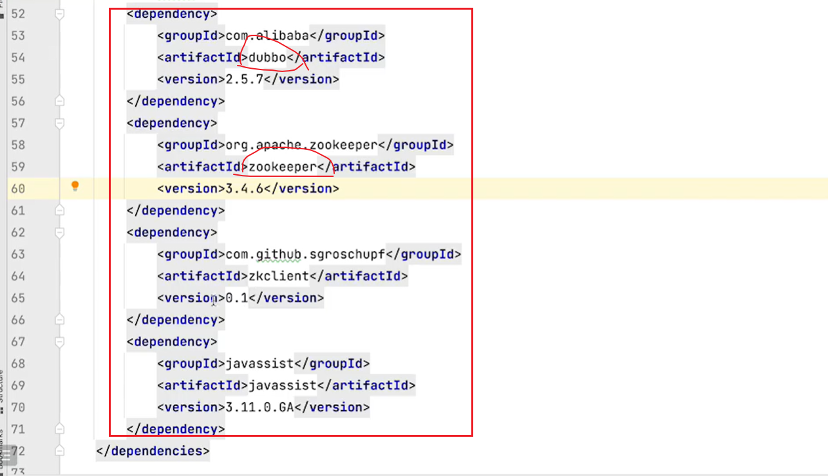This screenshot has width=828, height=476.
Task: Click the javassist artifactId value on line 69
Action: click(x=283, y=385)
